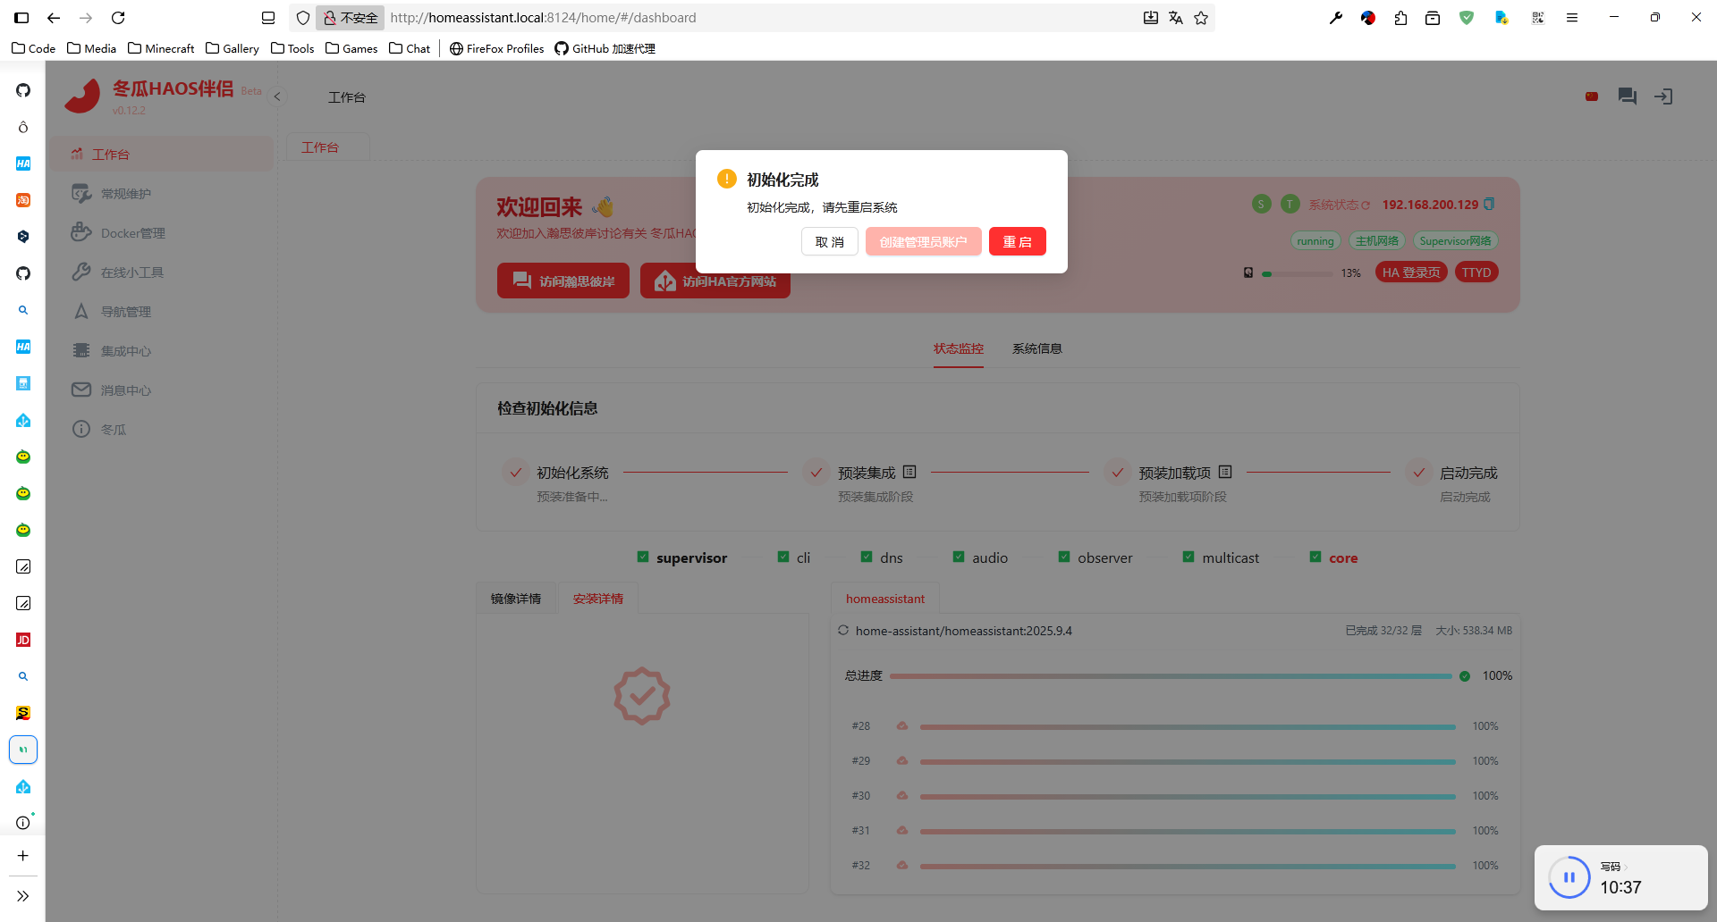Click the 总进度 overall progress bar
This screenshot has width=1717, height=922.
tap(1171, 676)
